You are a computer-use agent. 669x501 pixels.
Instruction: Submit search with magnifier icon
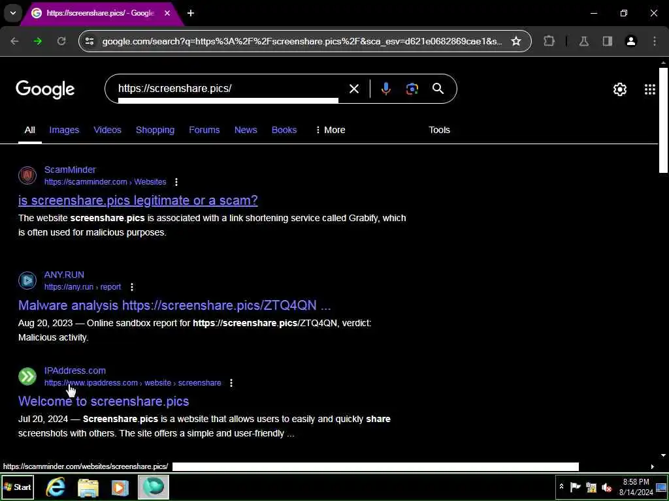tap(438, 89)
